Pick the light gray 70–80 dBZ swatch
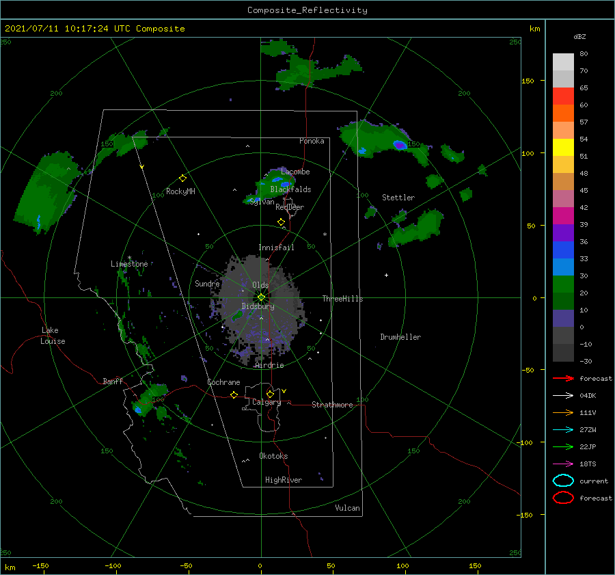 coord(563,62)
